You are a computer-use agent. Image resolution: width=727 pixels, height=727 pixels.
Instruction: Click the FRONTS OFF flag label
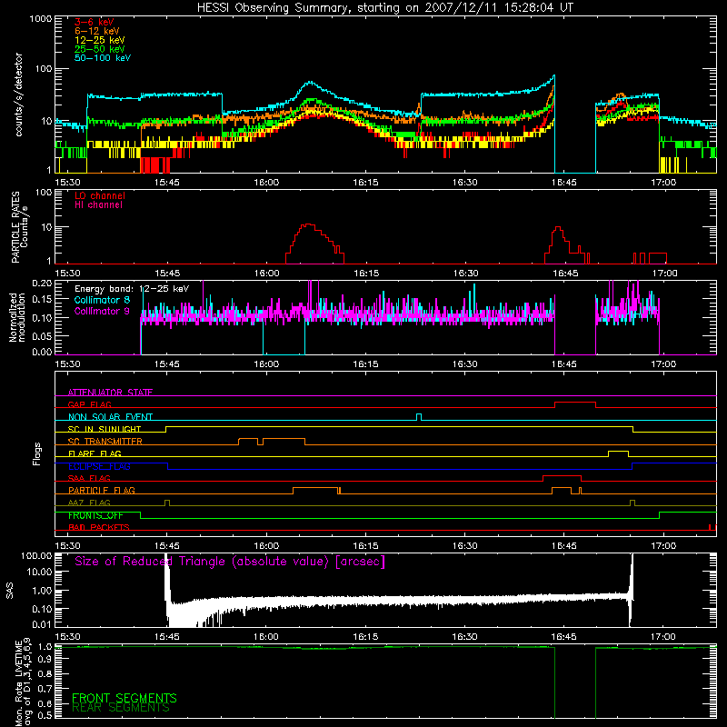tap(95, 515)
